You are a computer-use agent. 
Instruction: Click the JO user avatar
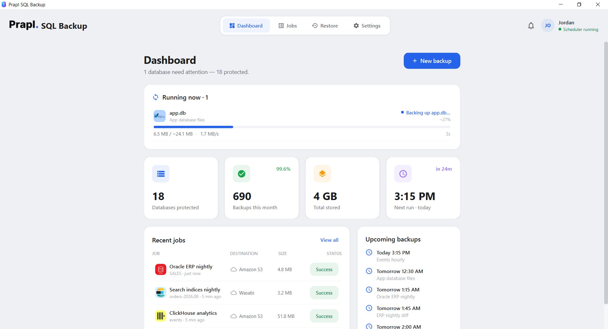[x=548, y=26]
